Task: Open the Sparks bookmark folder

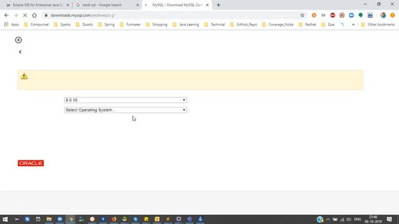Action: [62, 24]
